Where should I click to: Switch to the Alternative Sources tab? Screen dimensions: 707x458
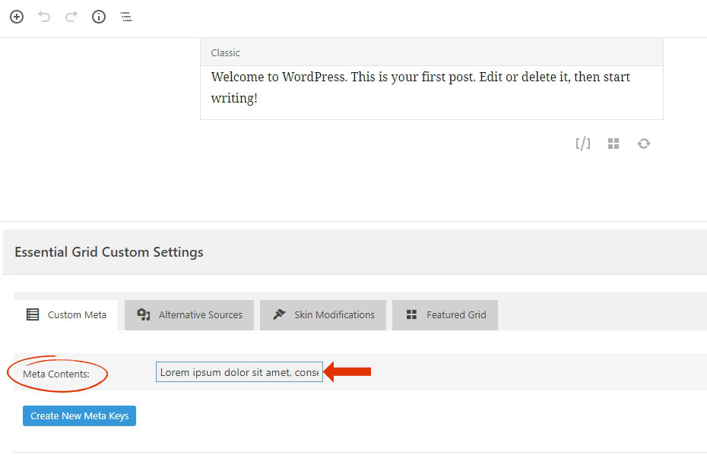coord(189,314)
